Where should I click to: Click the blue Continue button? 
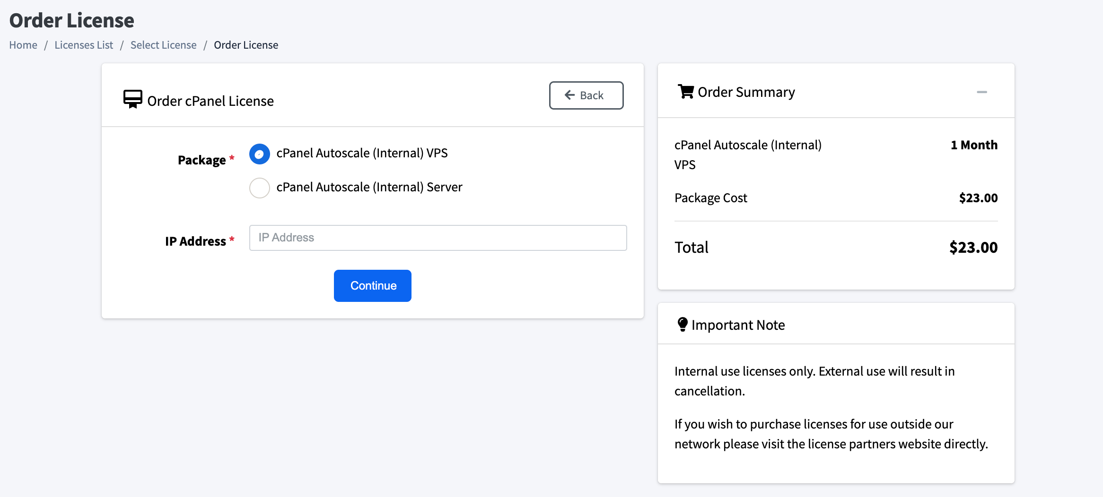coord(373,286)
